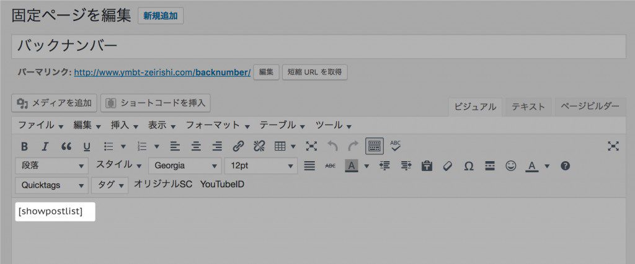
Task: Apply background color with highlighted A swatch
Action: pos(352,165)
